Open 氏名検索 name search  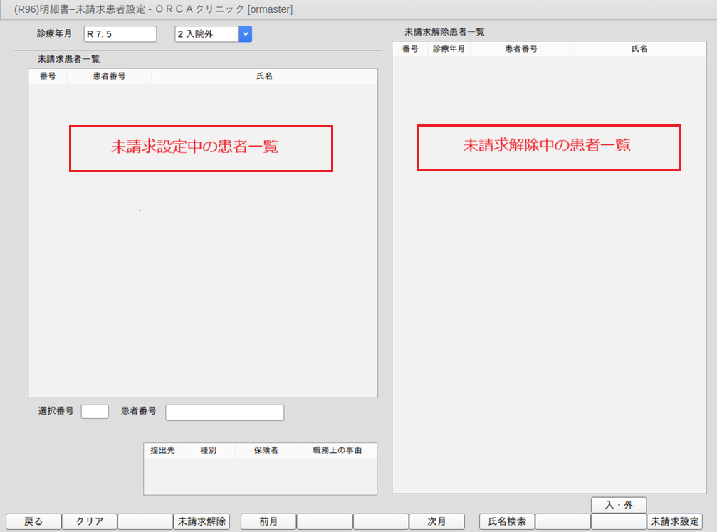[x=507, y=521]
